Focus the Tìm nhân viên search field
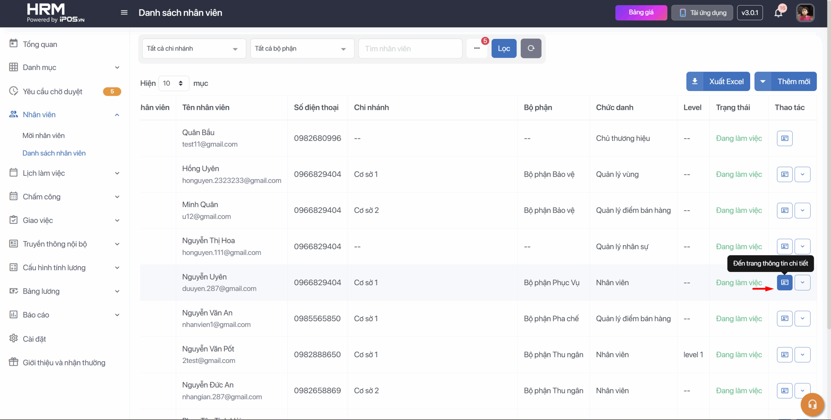 pos(410,49)
